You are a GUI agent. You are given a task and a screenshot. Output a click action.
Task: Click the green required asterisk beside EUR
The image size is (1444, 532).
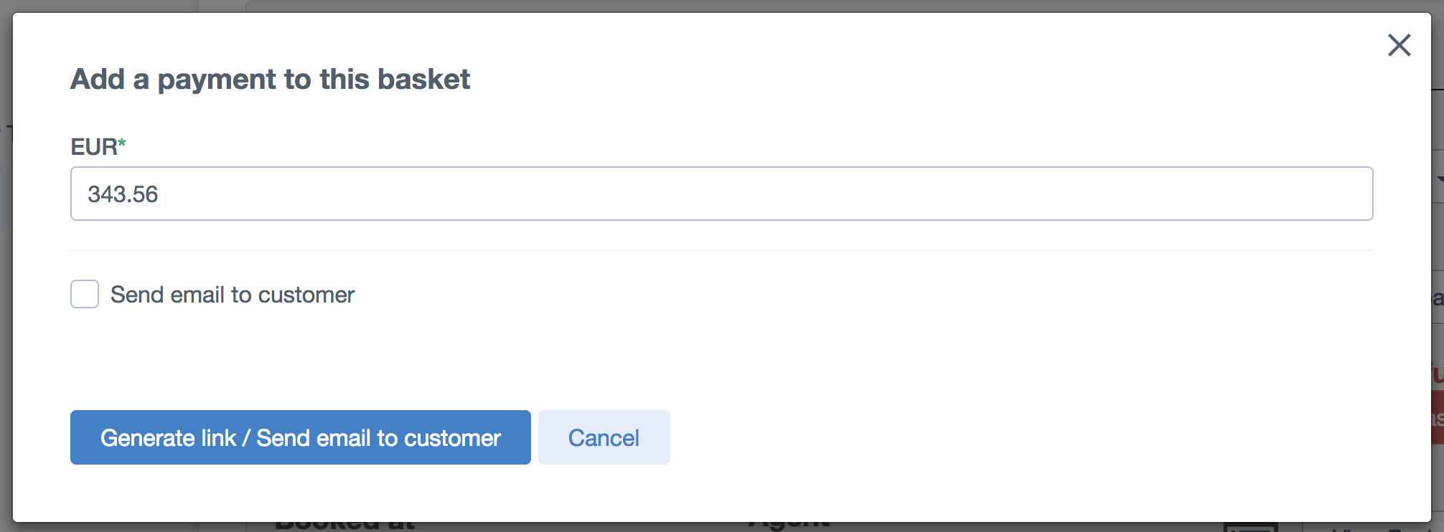click(x=122, y=143)
